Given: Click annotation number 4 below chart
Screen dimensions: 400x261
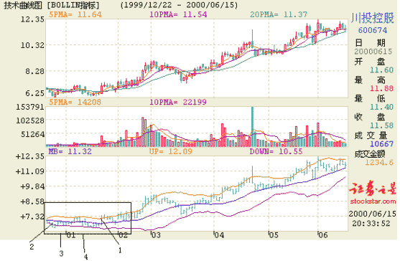Looking at the screenshot, I should (85, 257).
